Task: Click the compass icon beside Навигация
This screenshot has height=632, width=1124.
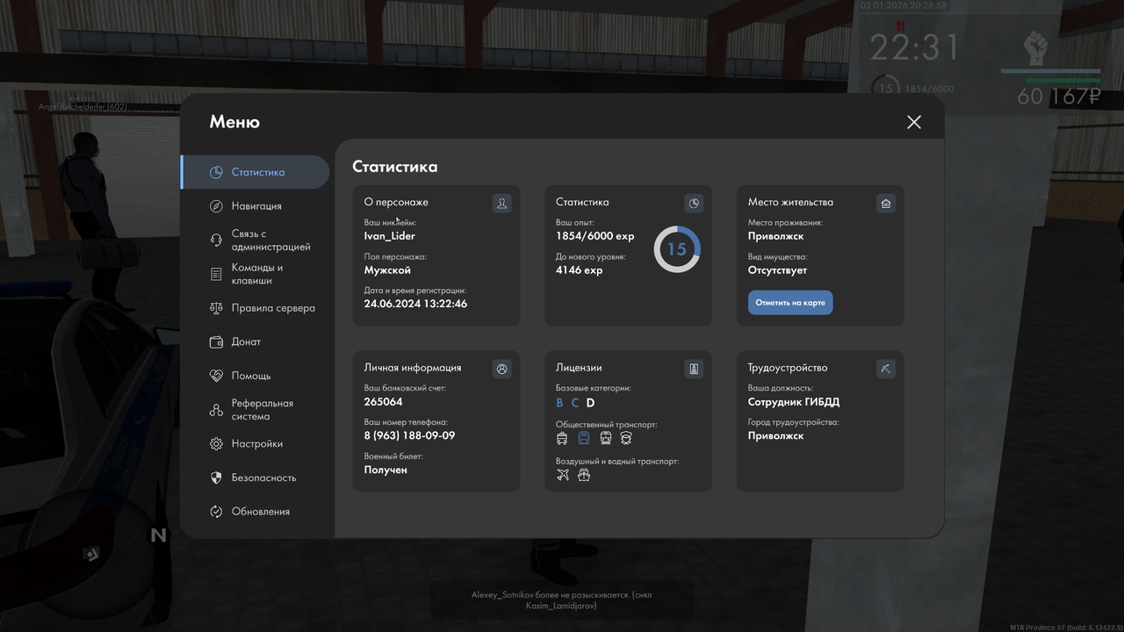Action: click(216, 206)
